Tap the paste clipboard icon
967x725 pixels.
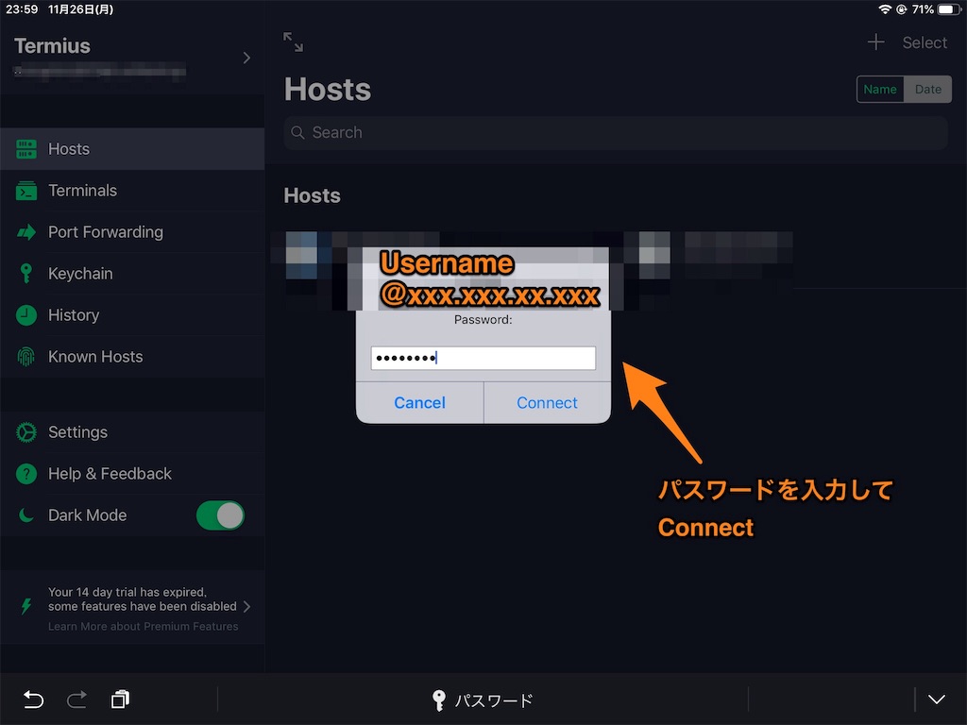120,700
